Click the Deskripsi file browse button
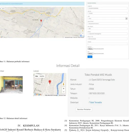The height and width of the screenshot is (132, 129). (x=90, y=49)
